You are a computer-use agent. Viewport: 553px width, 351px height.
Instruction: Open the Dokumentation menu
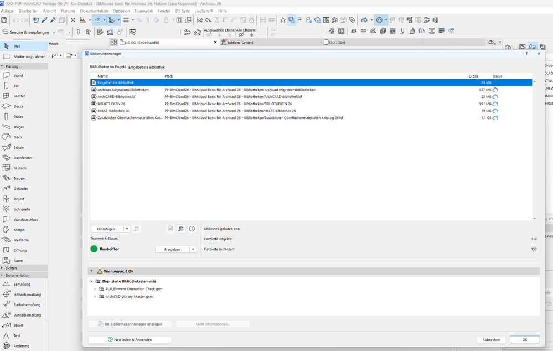[x=94, y=11]
